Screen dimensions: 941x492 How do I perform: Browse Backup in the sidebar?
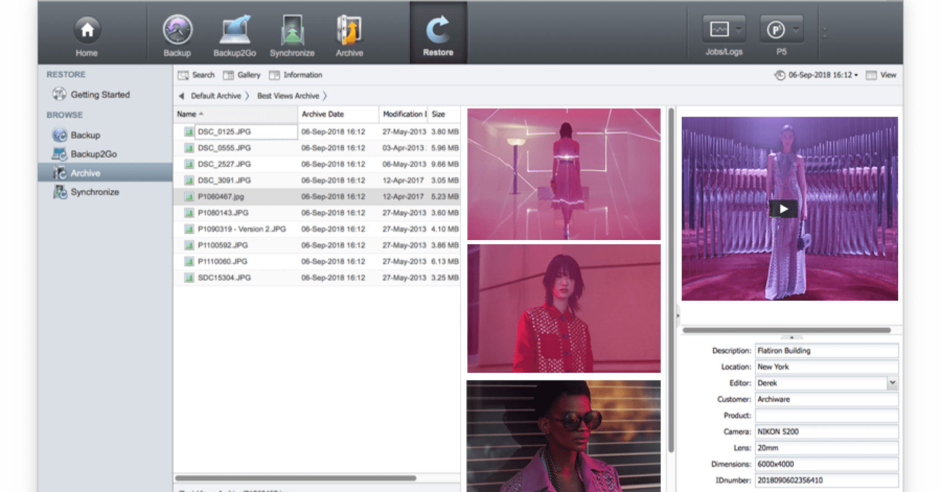[86, 135]
